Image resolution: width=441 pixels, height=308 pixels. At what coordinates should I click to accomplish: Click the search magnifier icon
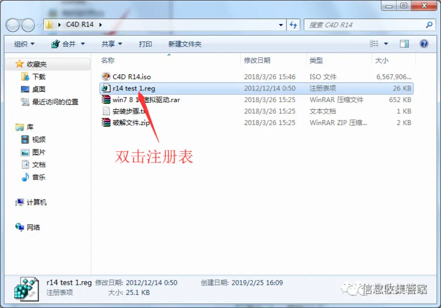(429, 25)
